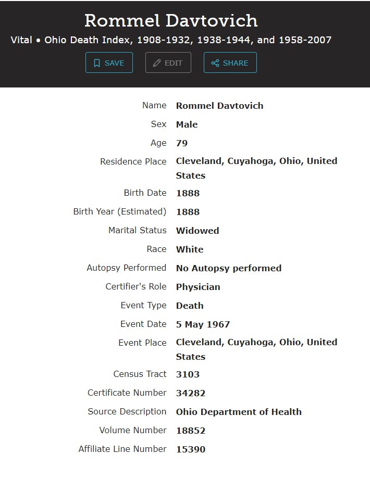Click the bookmark icon in Save button
This screenshot has width=370, height=479.
(96, 63)
